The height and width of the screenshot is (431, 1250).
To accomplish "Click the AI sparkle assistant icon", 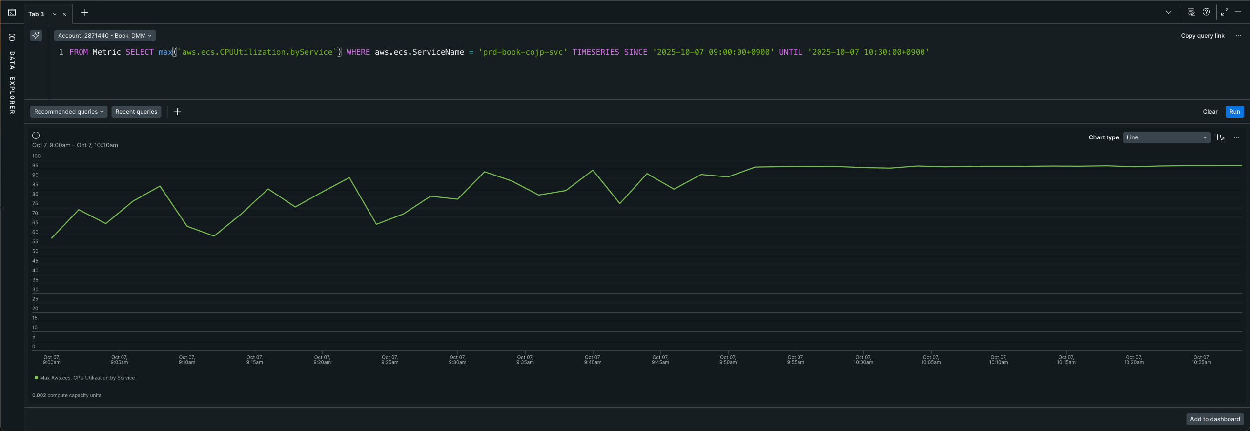I will tap(36, 36).
